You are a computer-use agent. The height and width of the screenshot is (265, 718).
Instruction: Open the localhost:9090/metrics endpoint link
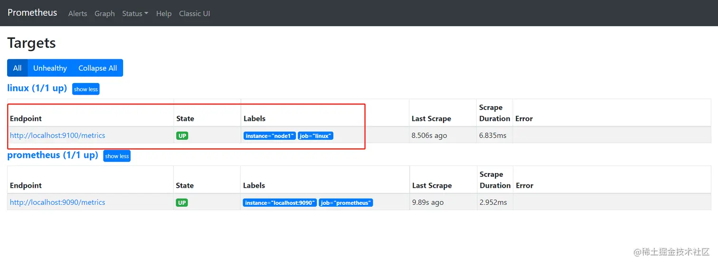click(x=57, y=202)
